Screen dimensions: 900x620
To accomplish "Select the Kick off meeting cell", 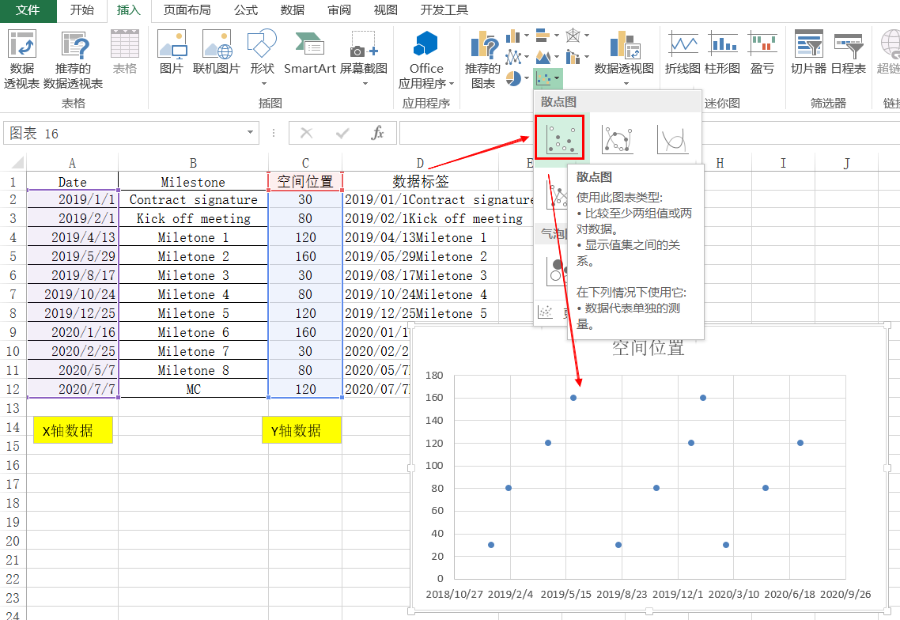I will [193, 219].
